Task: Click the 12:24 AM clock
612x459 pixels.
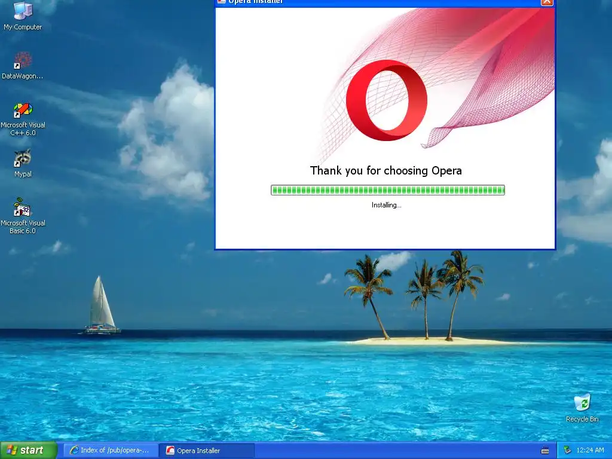Action: (x=590, y=451)
